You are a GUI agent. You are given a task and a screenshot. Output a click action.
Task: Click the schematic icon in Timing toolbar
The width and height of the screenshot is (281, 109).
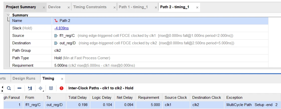(x=30, y=88)
